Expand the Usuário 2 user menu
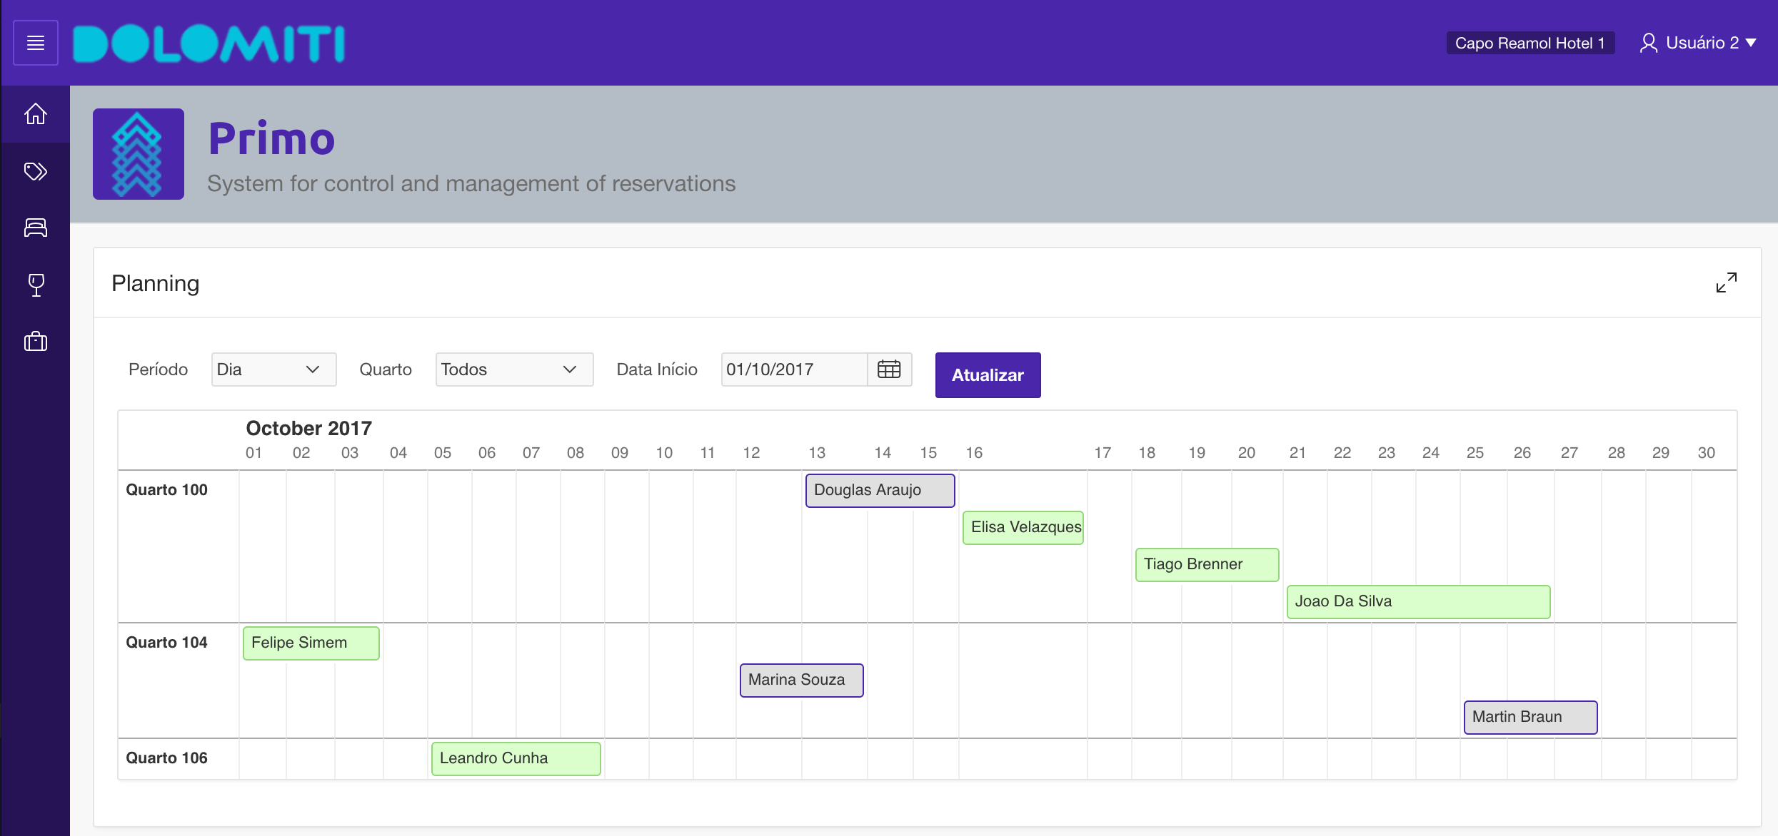This screenshot has width=1778, height=836. click(1699, 43)
